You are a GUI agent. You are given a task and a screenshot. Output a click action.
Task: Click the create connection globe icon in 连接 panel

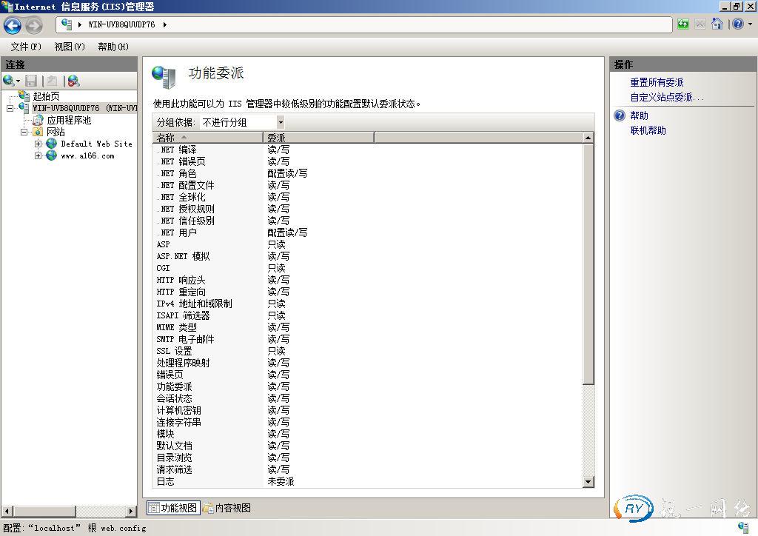pyautogui.click(x=8, y=81)
